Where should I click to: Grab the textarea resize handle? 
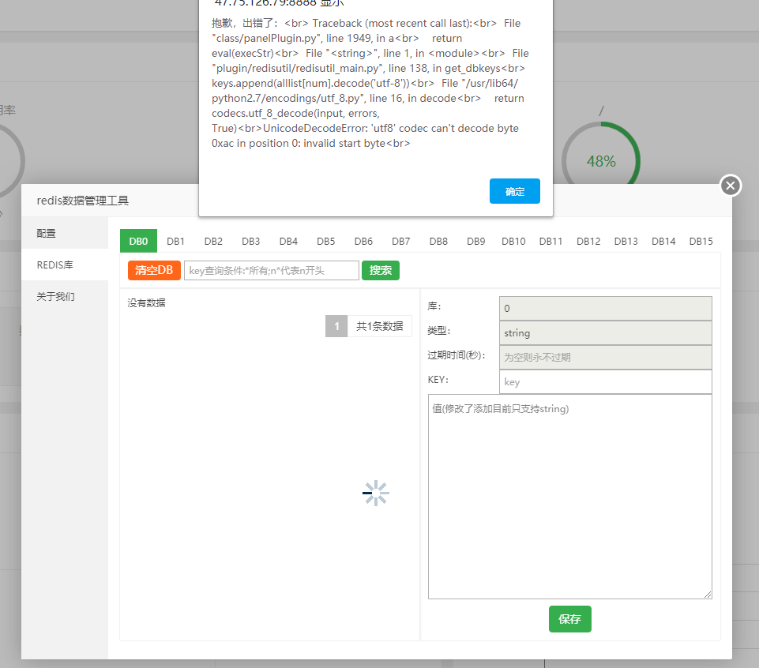(x=708, y=595)
